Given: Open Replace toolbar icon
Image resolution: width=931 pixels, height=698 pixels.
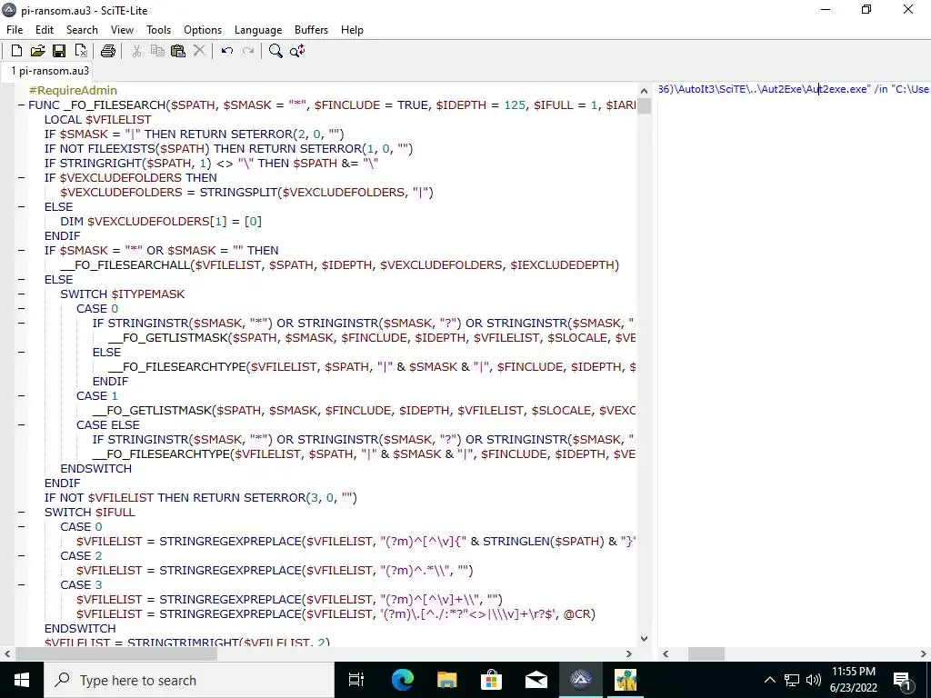Looking at the screenshot, I should (x=297, y=51).
